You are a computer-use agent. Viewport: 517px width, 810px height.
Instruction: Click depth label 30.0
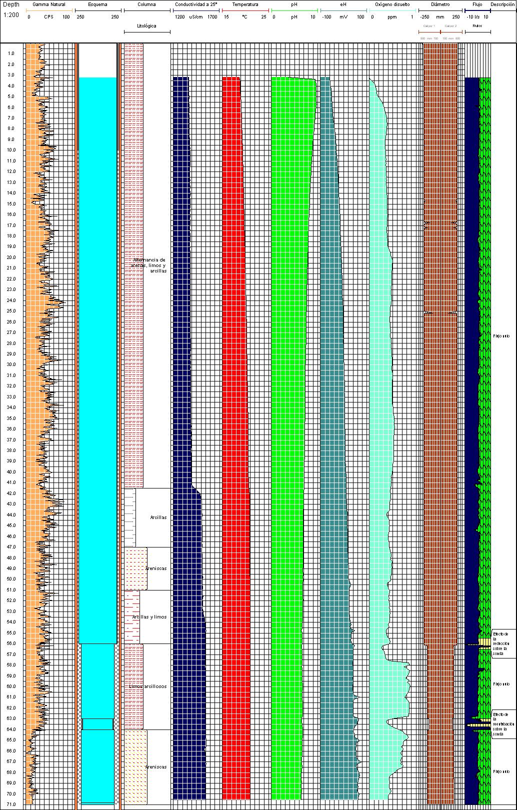tap(11, 364)
